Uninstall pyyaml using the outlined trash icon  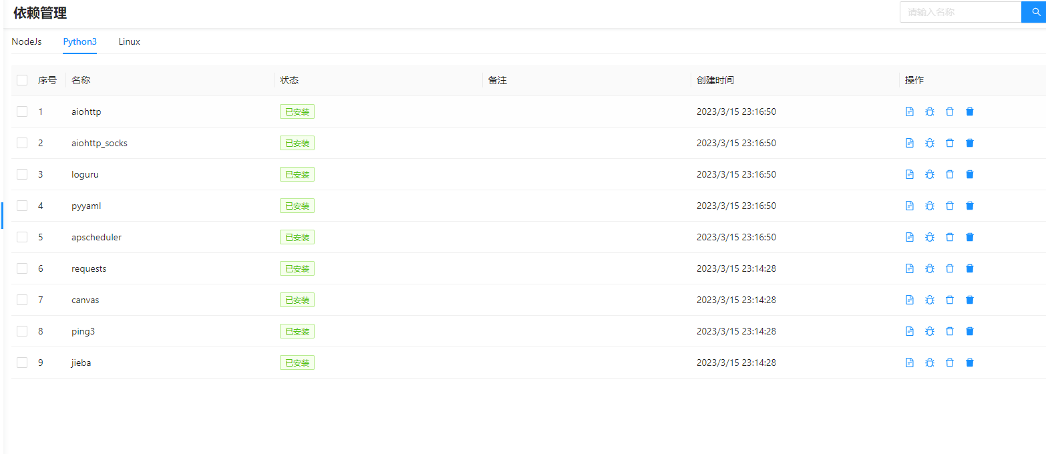click(x=949, y=205)
